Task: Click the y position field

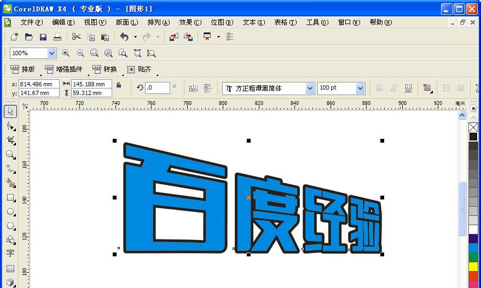Action: pyautogui.click(x=39, y=93)
